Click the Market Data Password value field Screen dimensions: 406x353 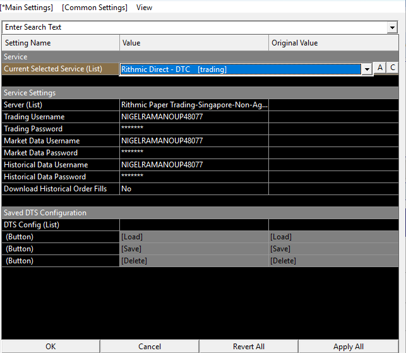tap(194, 153)
